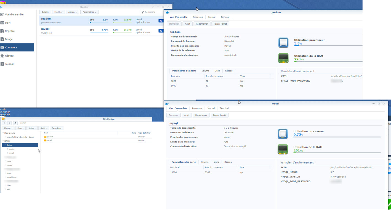
Task: Switch to Terminal tab in mysql window
Action: pyautogui.click(x=224, y=108)
